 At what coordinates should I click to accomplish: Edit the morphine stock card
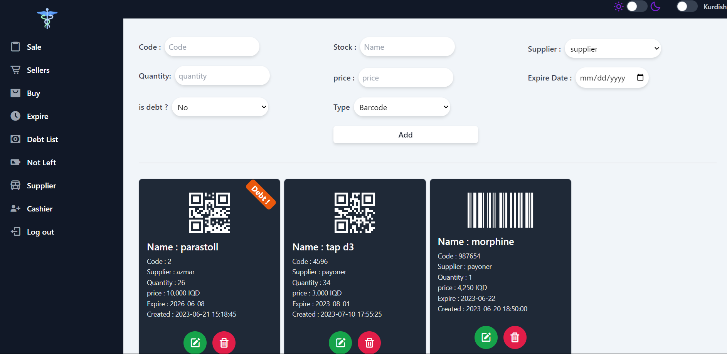pyautogui.click(x=486, y=337)
